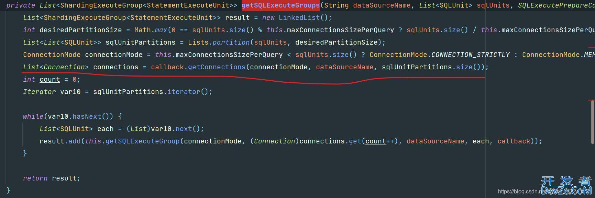This screenshot has width=595, height=198.
Task: Click the 'Math' class name
Action: 143,30
